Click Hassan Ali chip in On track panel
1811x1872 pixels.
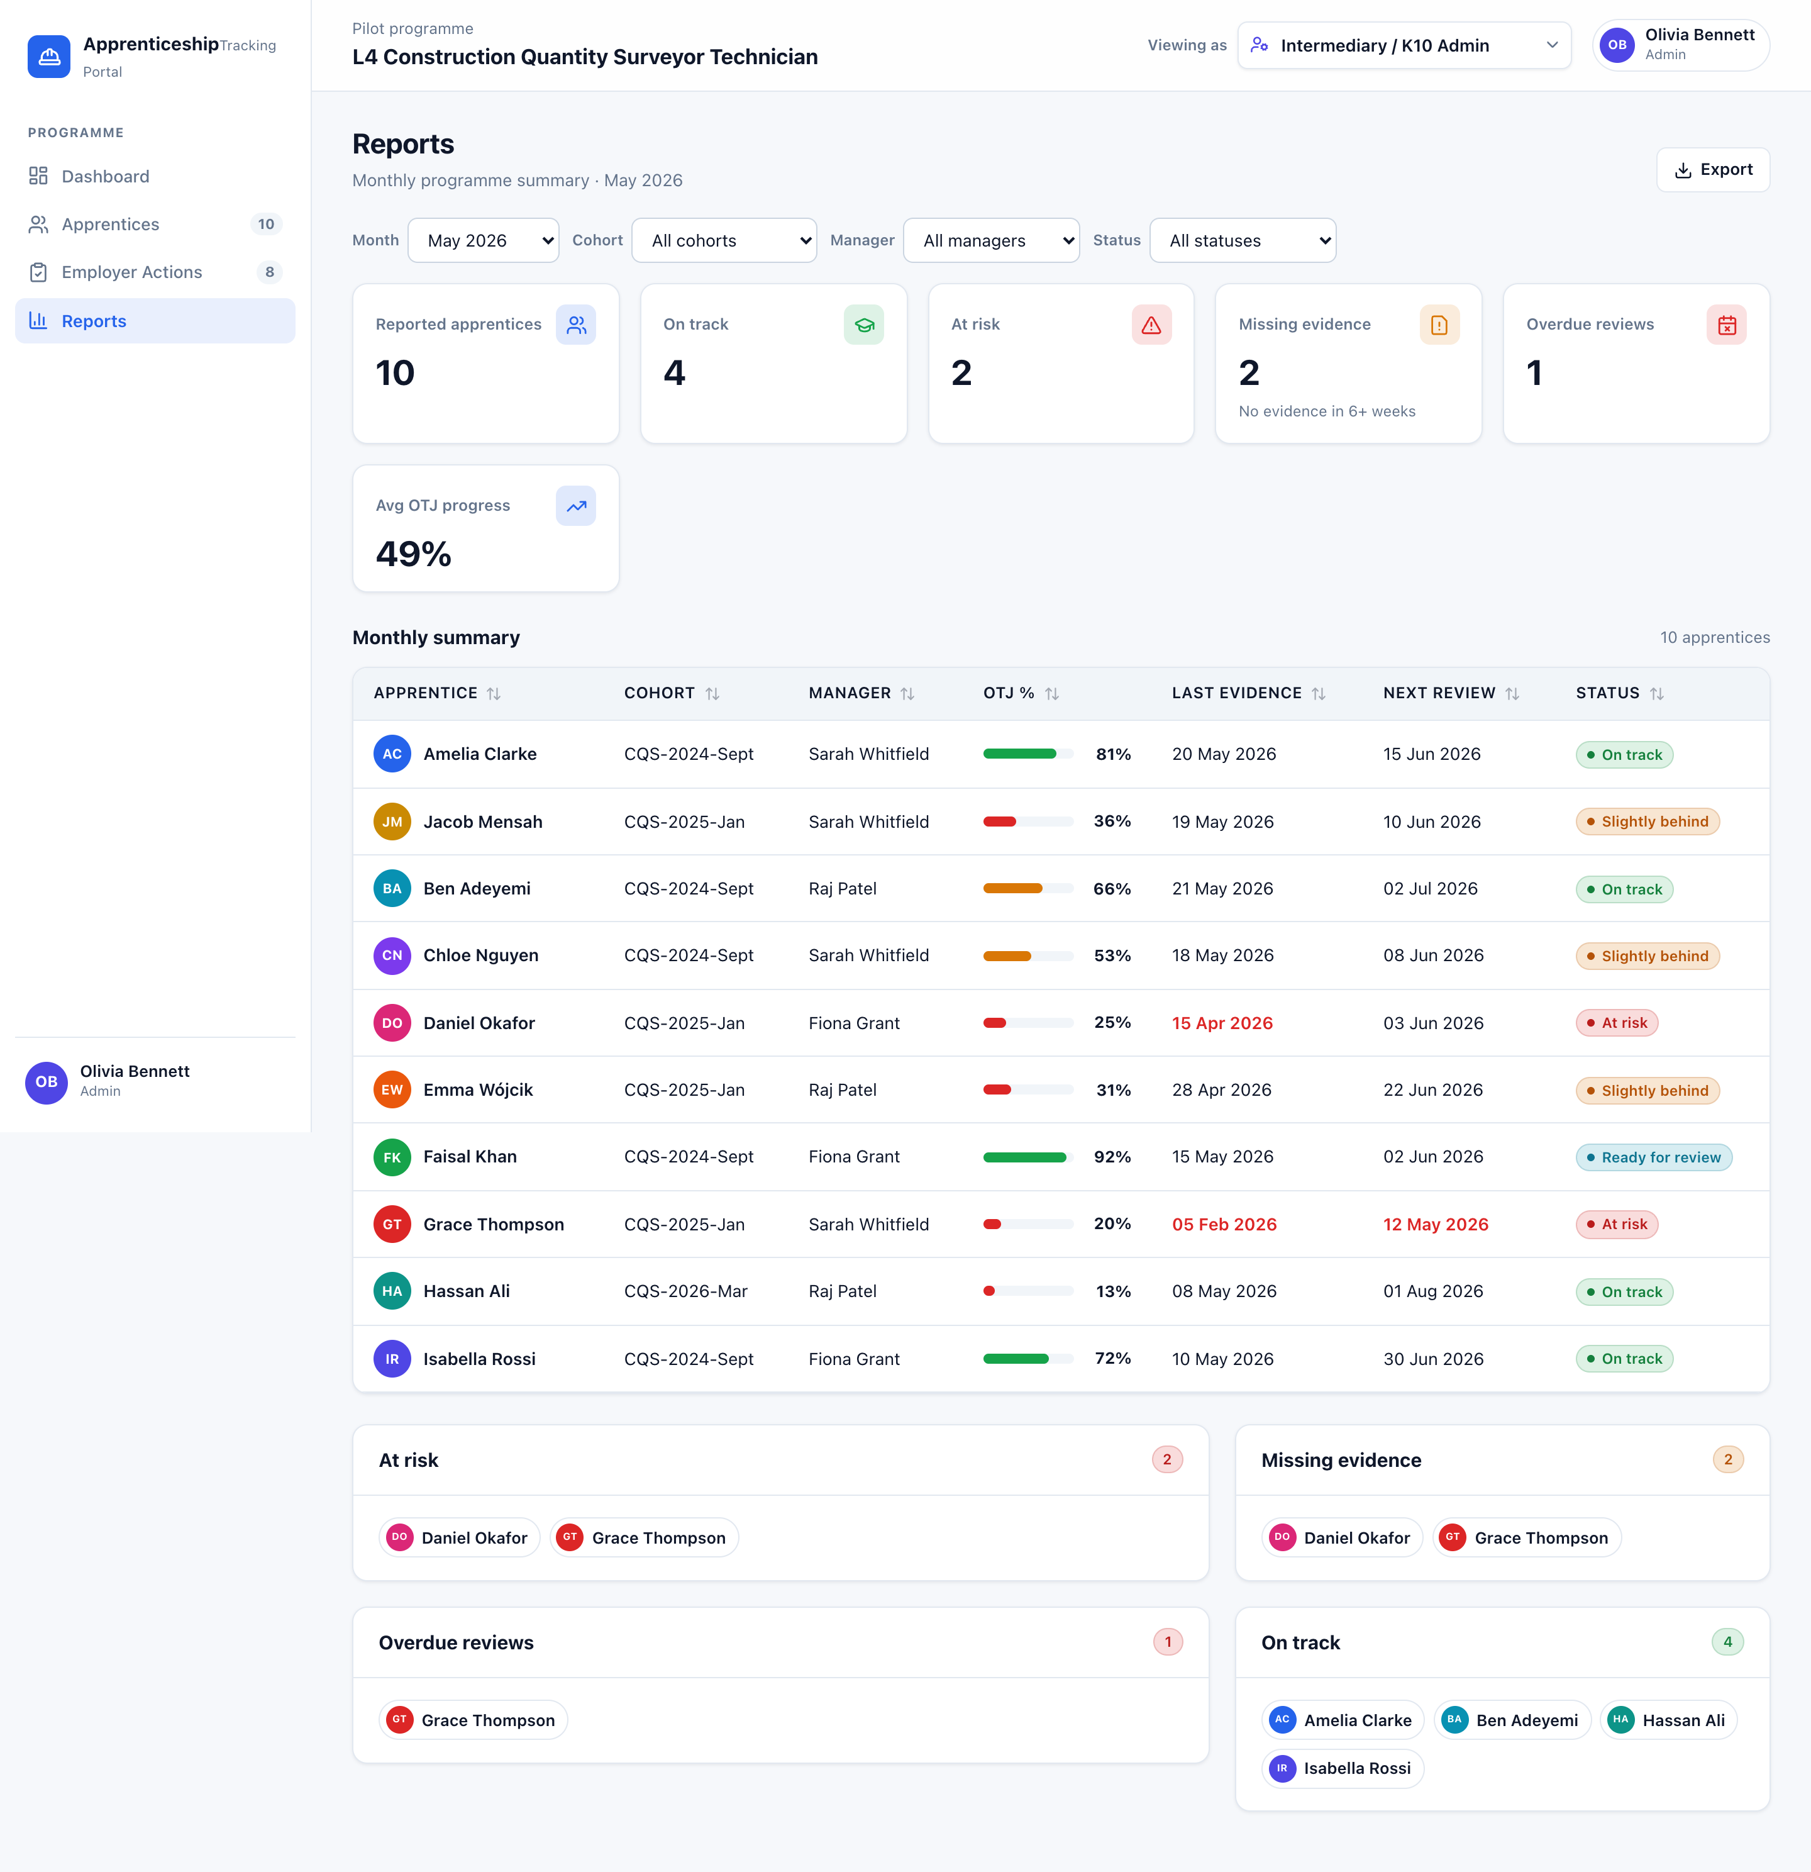(x=1669, y=1720)
